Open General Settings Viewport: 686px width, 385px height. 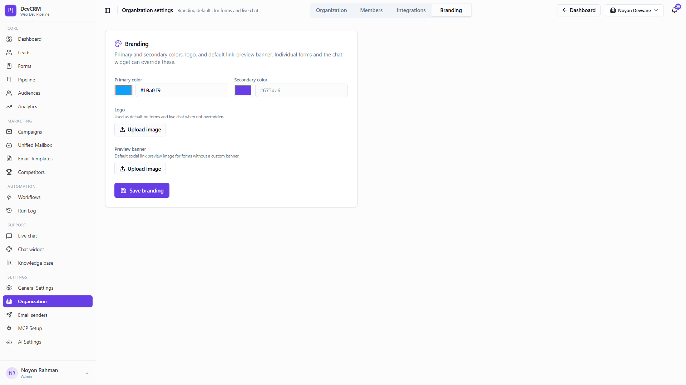48,288
